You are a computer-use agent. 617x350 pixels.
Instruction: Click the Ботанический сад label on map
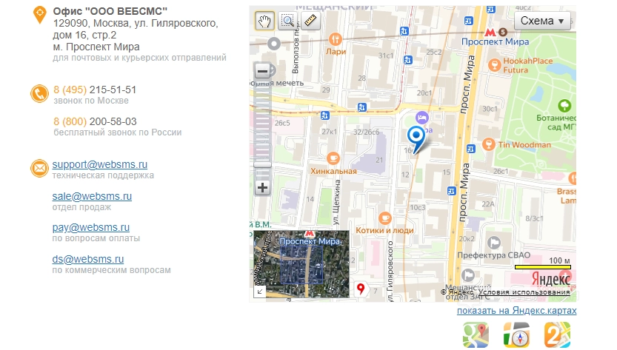click(556, 122)
